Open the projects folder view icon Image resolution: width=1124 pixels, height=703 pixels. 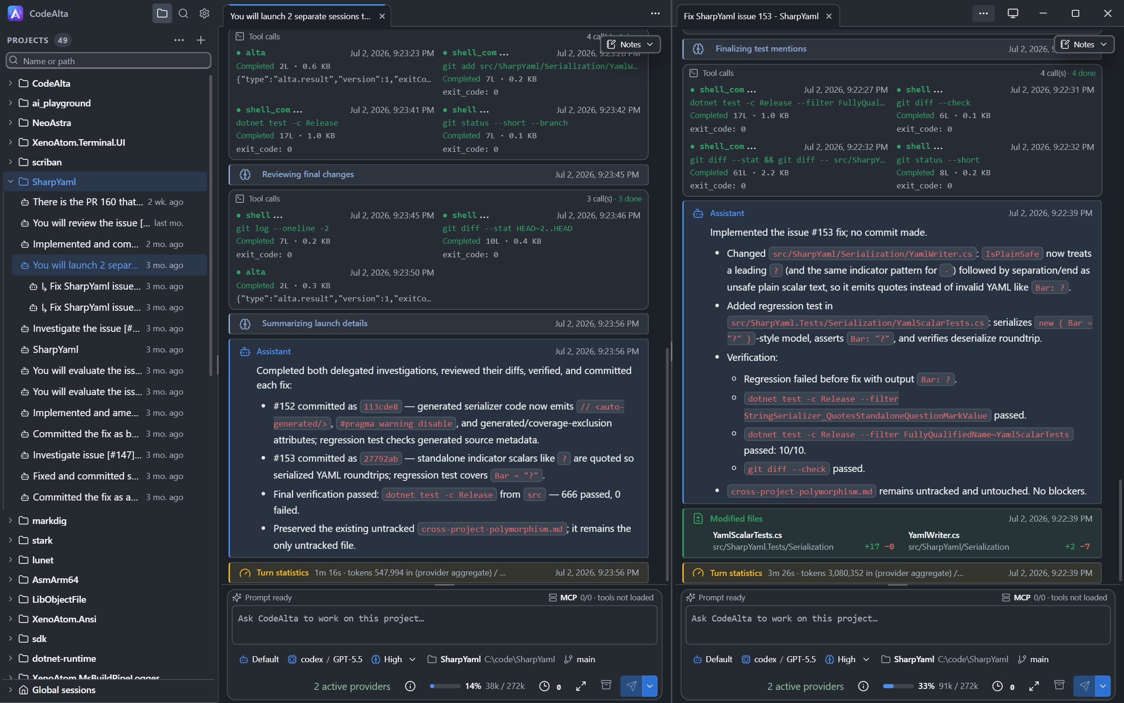coord(162,14)
